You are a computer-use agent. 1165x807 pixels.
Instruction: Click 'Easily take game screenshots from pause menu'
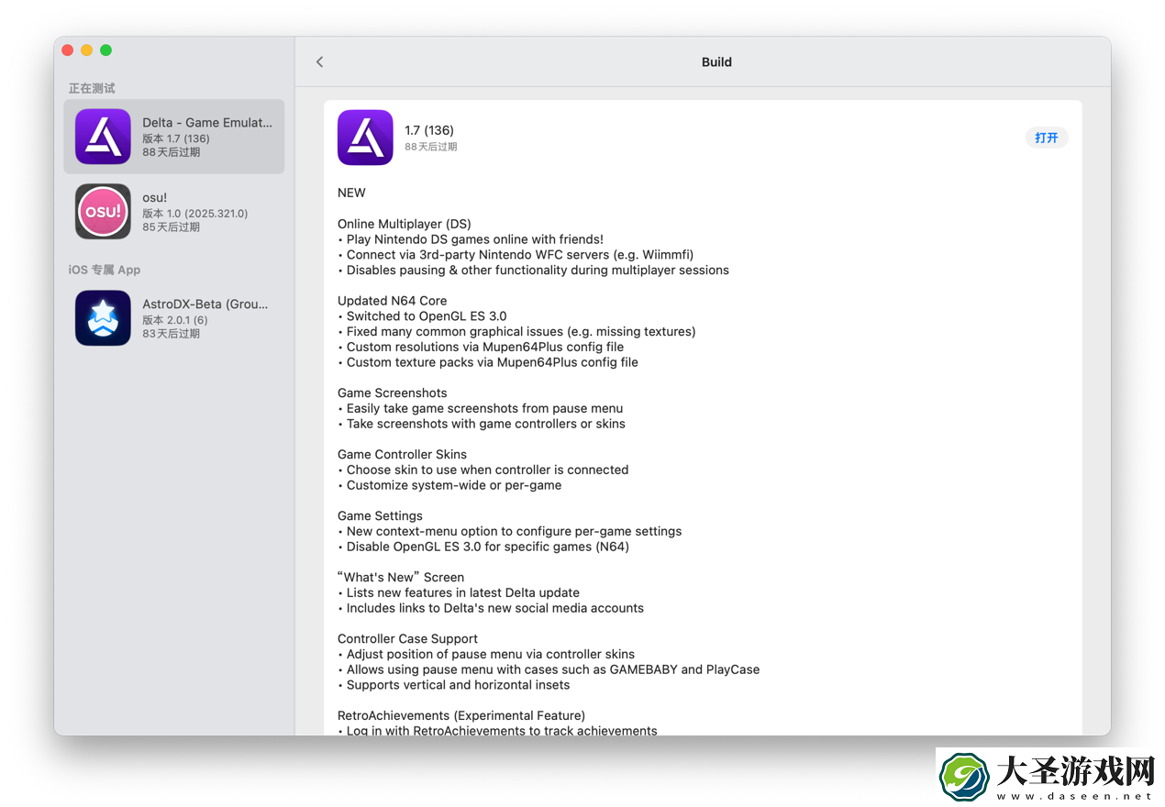click(x=481, y=409)
